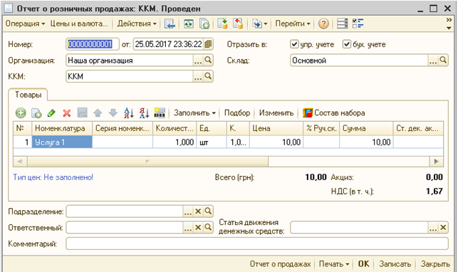Click the copy row icon in table toolbar
This screenshot has width=458, height=272.
coord(36,113)
